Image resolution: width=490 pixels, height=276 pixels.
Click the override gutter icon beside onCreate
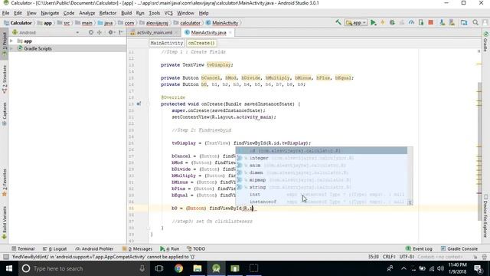[139, 104]
